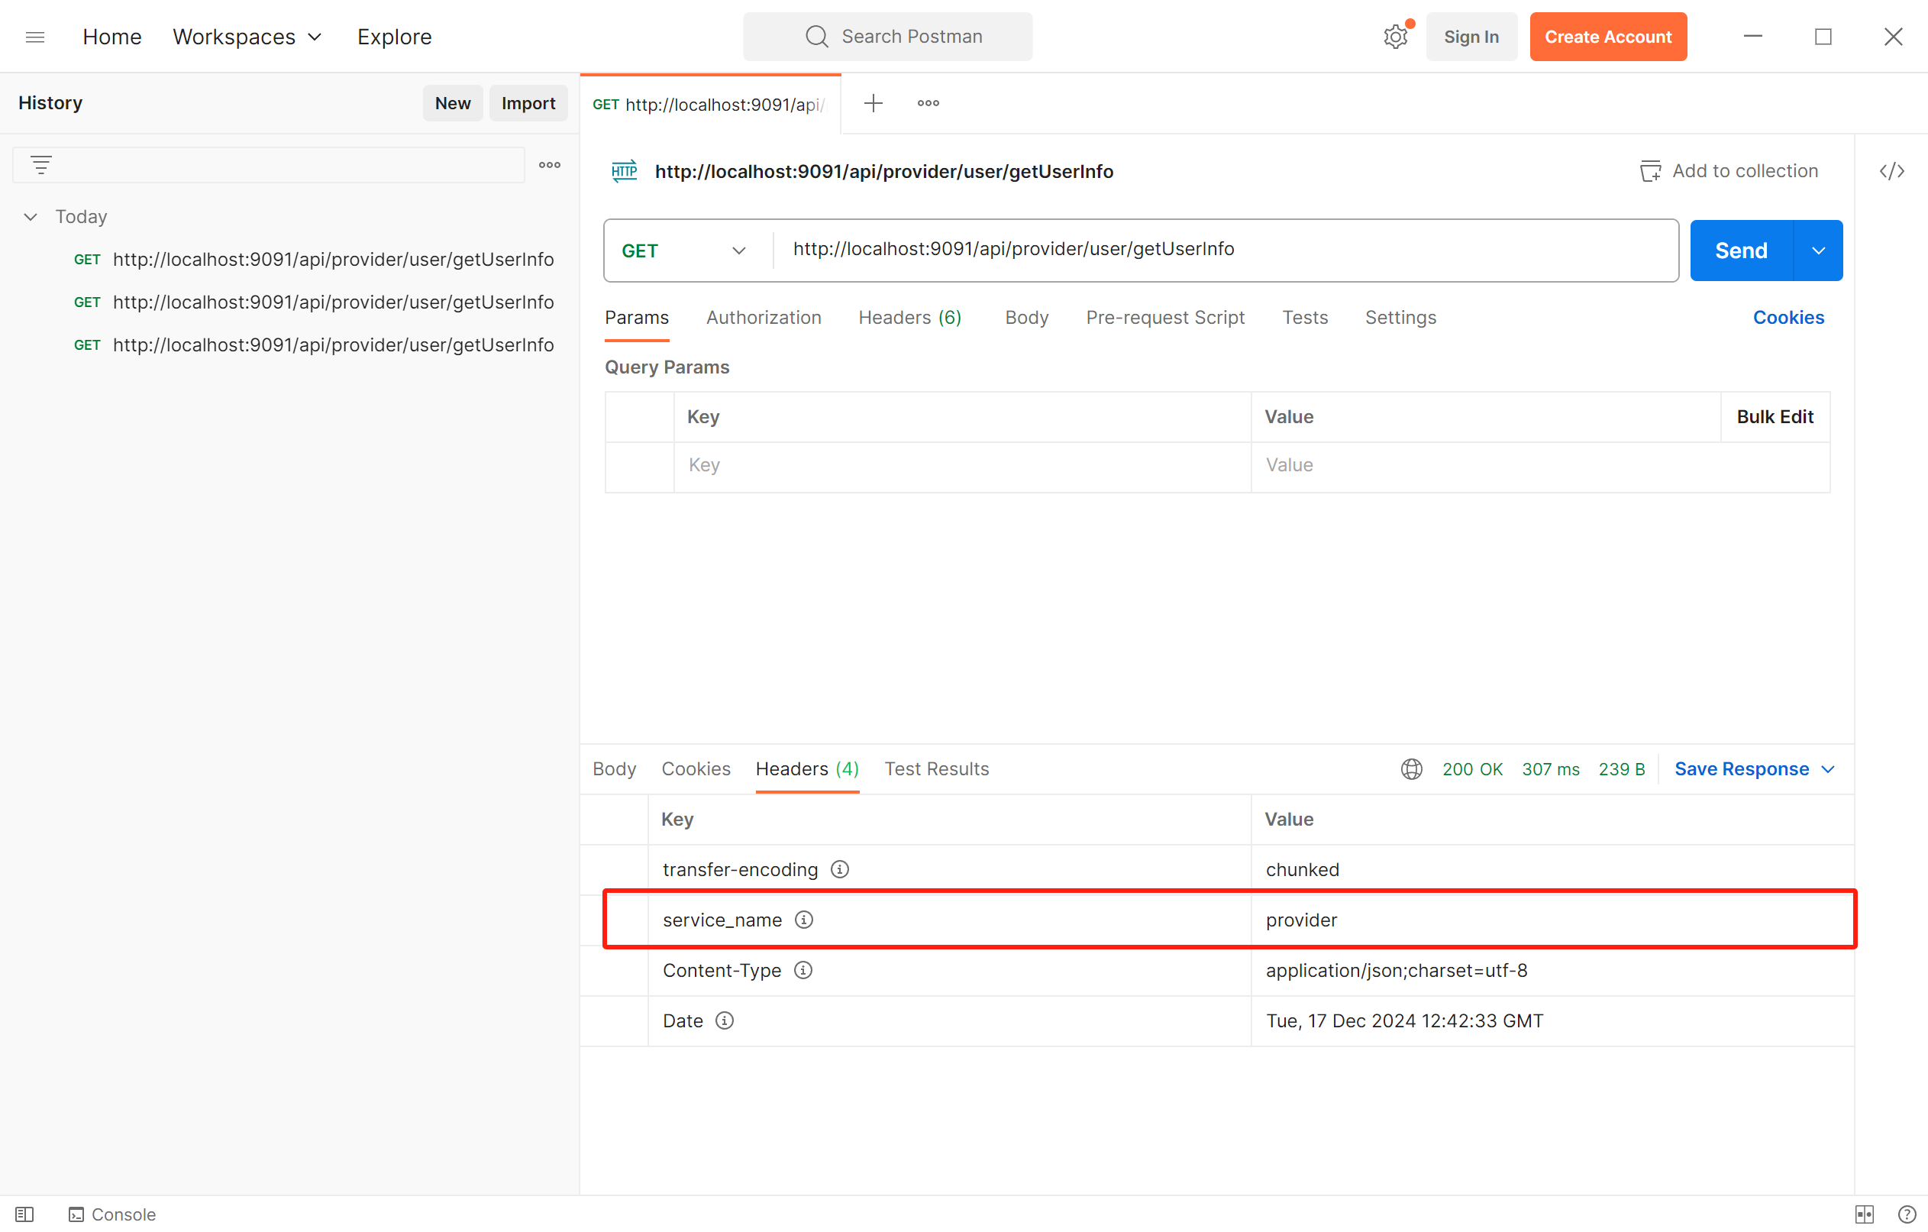The width and height of the screenshot is (1928, 1232).
Task: Switch to the Authorization tab
Action: (763, 317)
